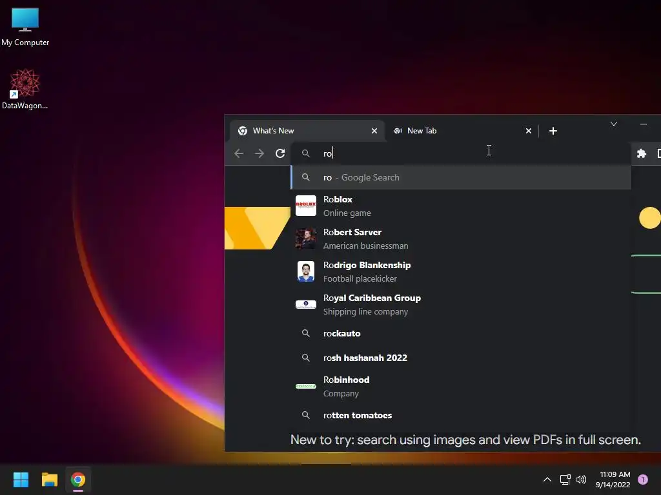Open My Computer desktop icon
This screenshot has height=495, width=661.
(x=25, y=27)
